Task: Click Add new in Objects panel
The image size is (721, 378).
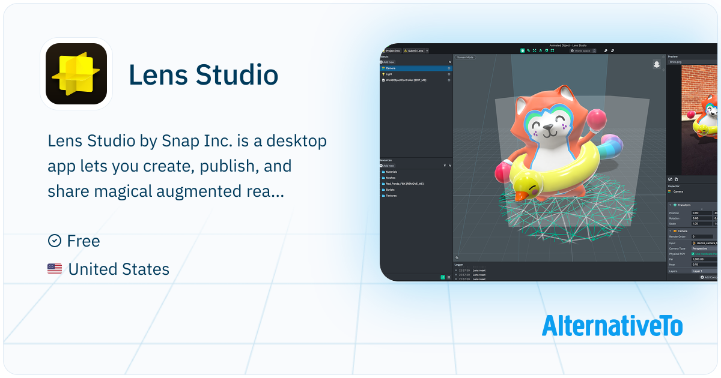Action: [x=387, y=62]
